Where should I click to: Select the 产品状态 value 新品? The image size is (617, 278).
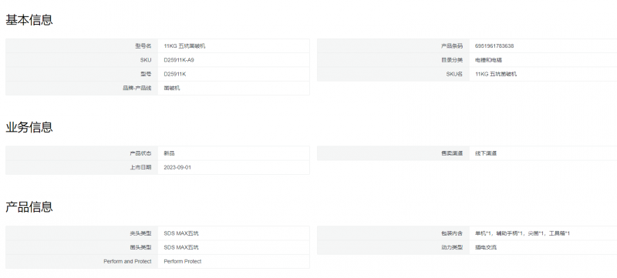point(169,153)
